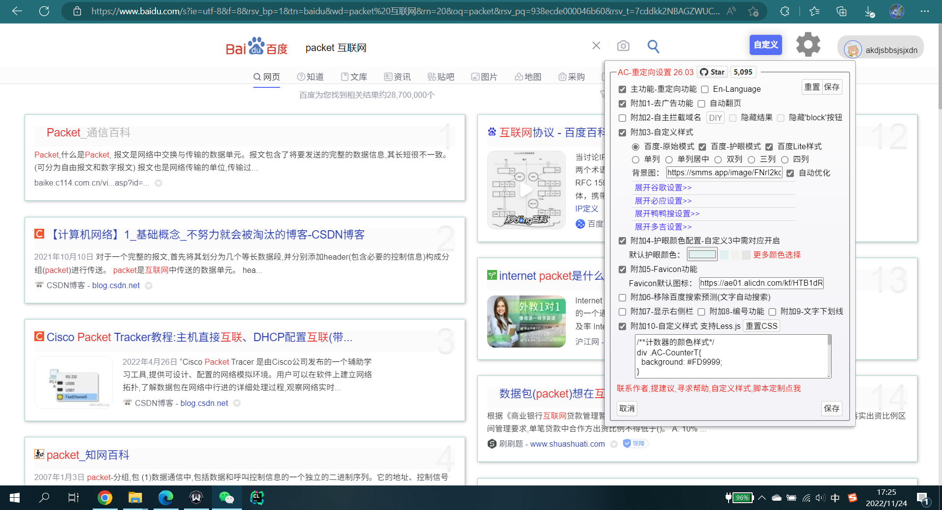Open the downloads icon
Screen dimensions: 942x510
[x=869, y=11]
